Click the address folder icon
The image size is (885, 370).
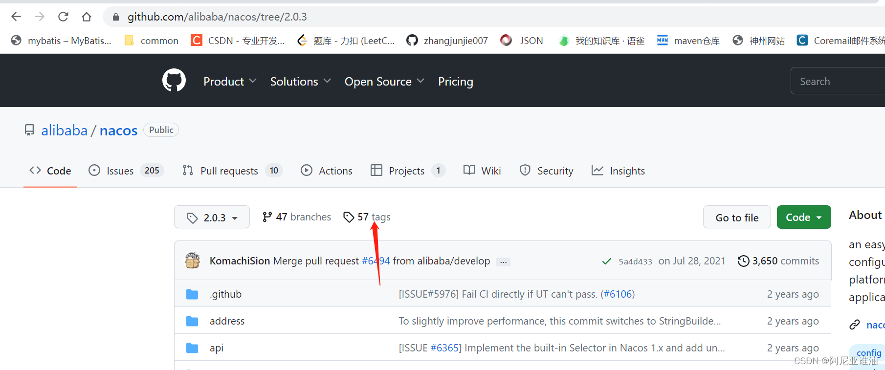pyautogui.click(x=192, y=321)
